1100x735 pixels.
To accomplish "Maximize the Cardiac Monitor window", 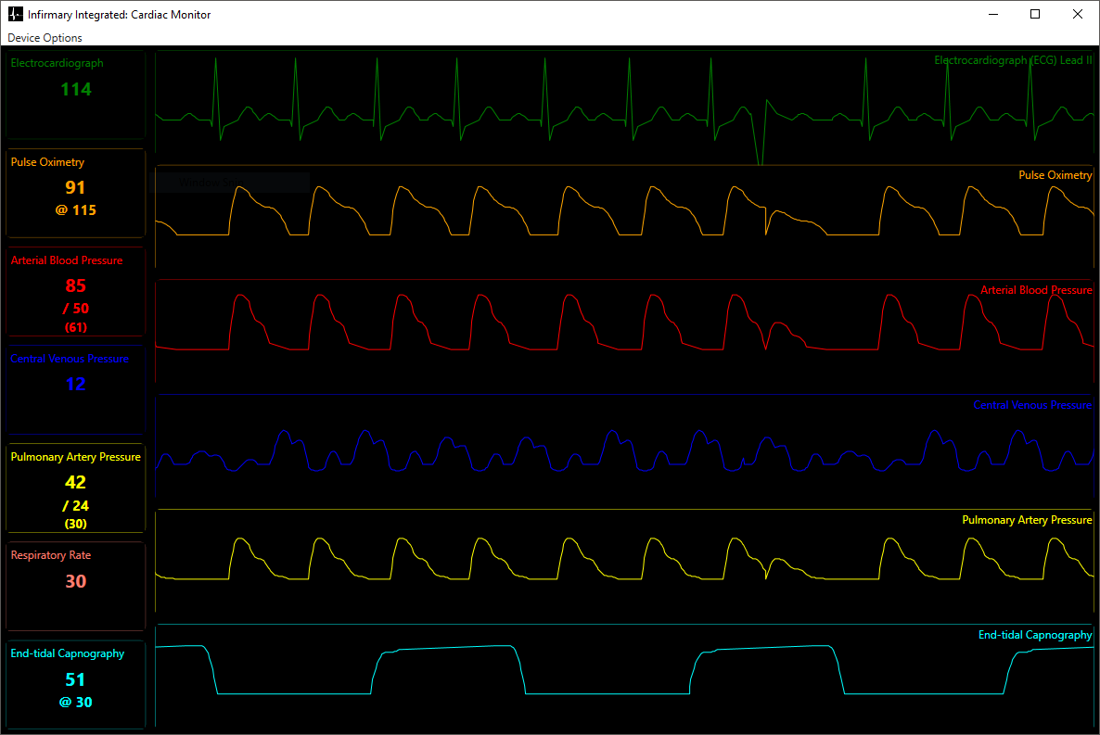I will [x=1035, y=14].
